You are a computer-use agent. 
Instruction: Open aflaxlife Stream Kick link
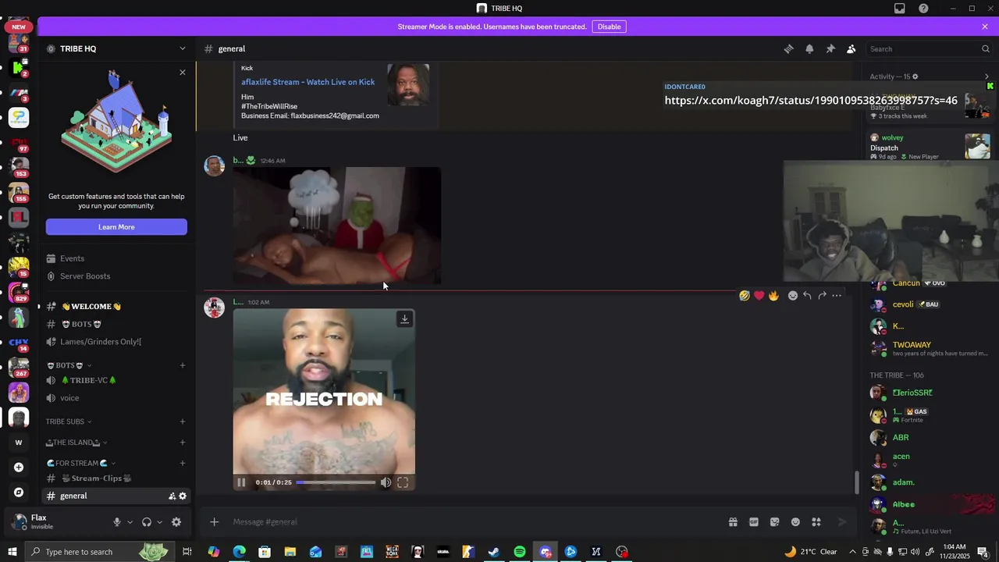[308, 82]
